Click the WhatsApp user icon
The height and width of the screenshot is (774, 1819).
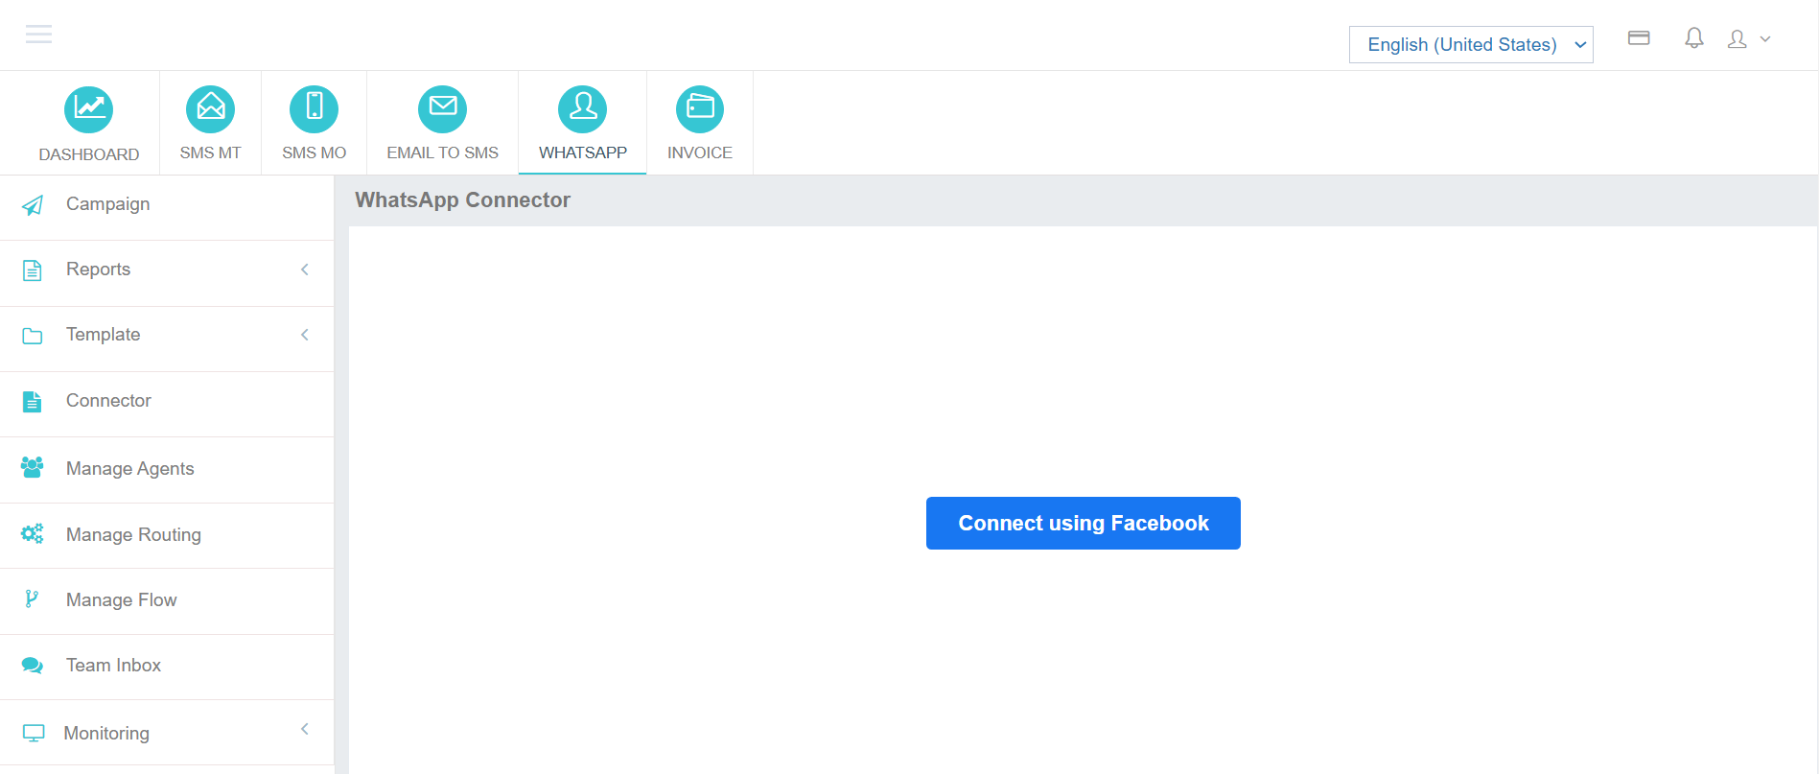582,109
